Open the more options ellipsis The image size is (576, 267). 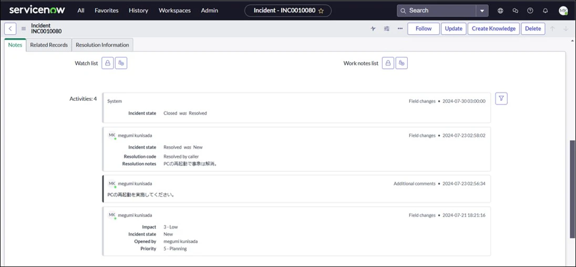coord(400,29)
